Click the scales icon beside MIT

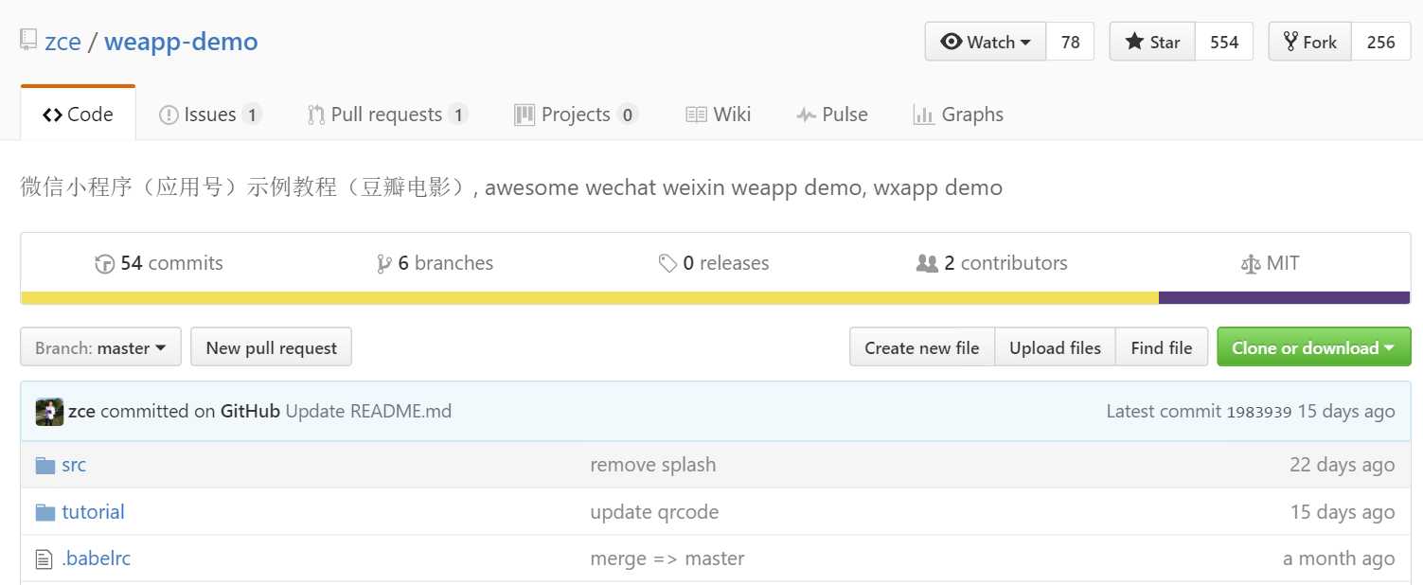tap(1250, 263)
